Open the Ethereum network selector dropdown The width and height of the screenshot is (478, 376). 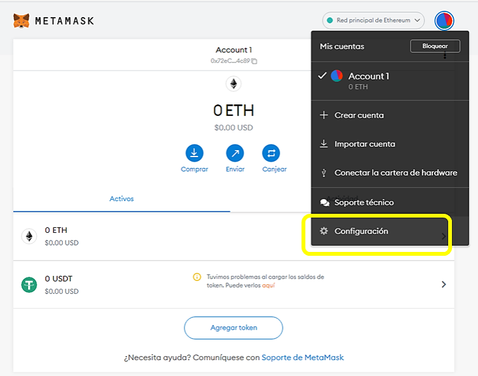(373, 20)
